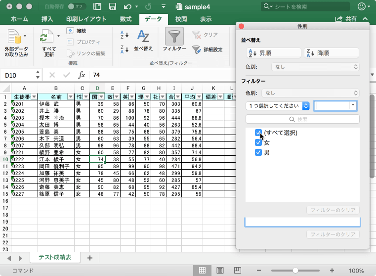Click the Save disk icon in title bar
Screen dimensions: 376x276
[x=113, y=6]
